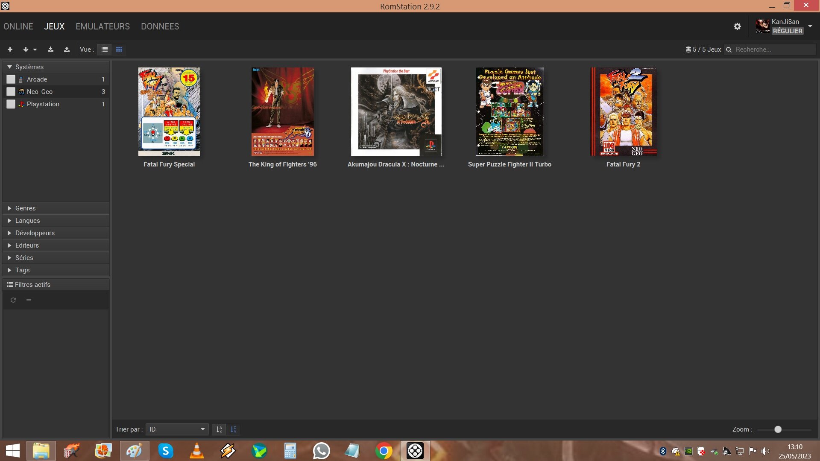Collapse the Systèmes section
The image size is (820, 461).
pyautogui.click(x=56, y=67)
